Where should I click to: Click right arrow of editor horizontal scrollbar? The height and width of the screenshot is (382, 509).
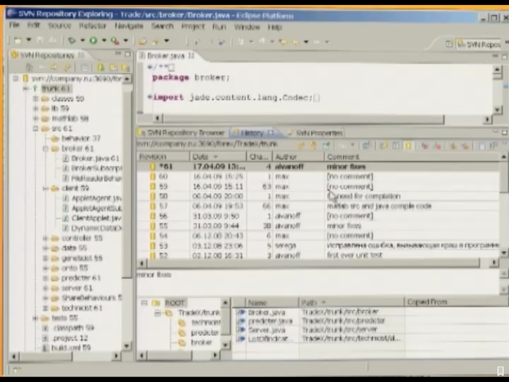pyautogui.click(x=487, y=119)
